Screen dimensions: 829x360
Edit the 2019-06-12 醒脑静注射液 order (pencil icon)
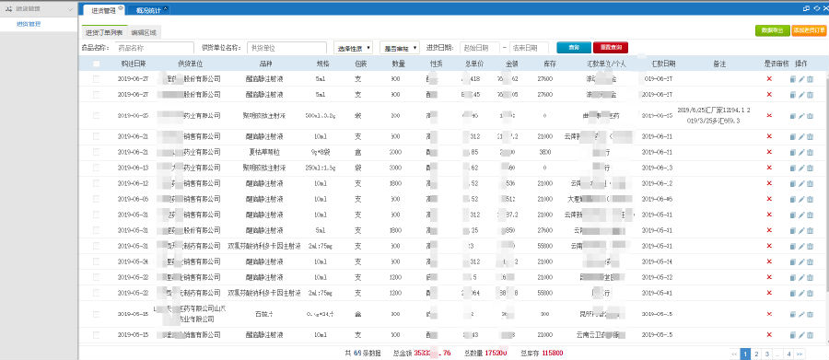[x=801, y=184]
